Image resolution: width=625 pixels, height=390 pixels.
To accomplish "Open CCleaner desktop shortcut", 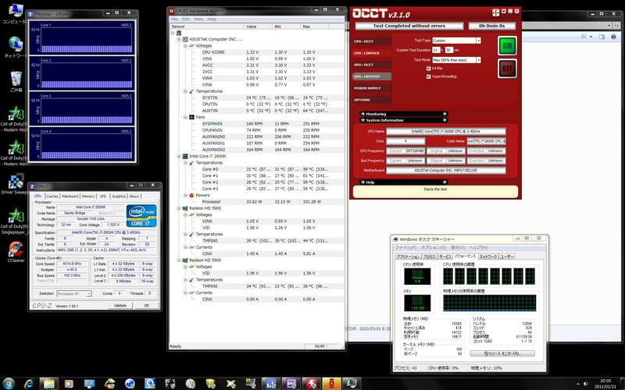I will point(16,252).
